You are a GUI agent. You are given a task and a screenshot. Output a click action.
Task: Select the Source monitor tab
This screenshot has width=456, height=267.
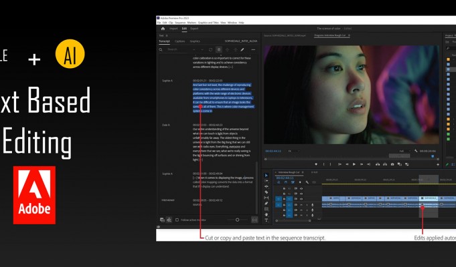tap(285, 35)
